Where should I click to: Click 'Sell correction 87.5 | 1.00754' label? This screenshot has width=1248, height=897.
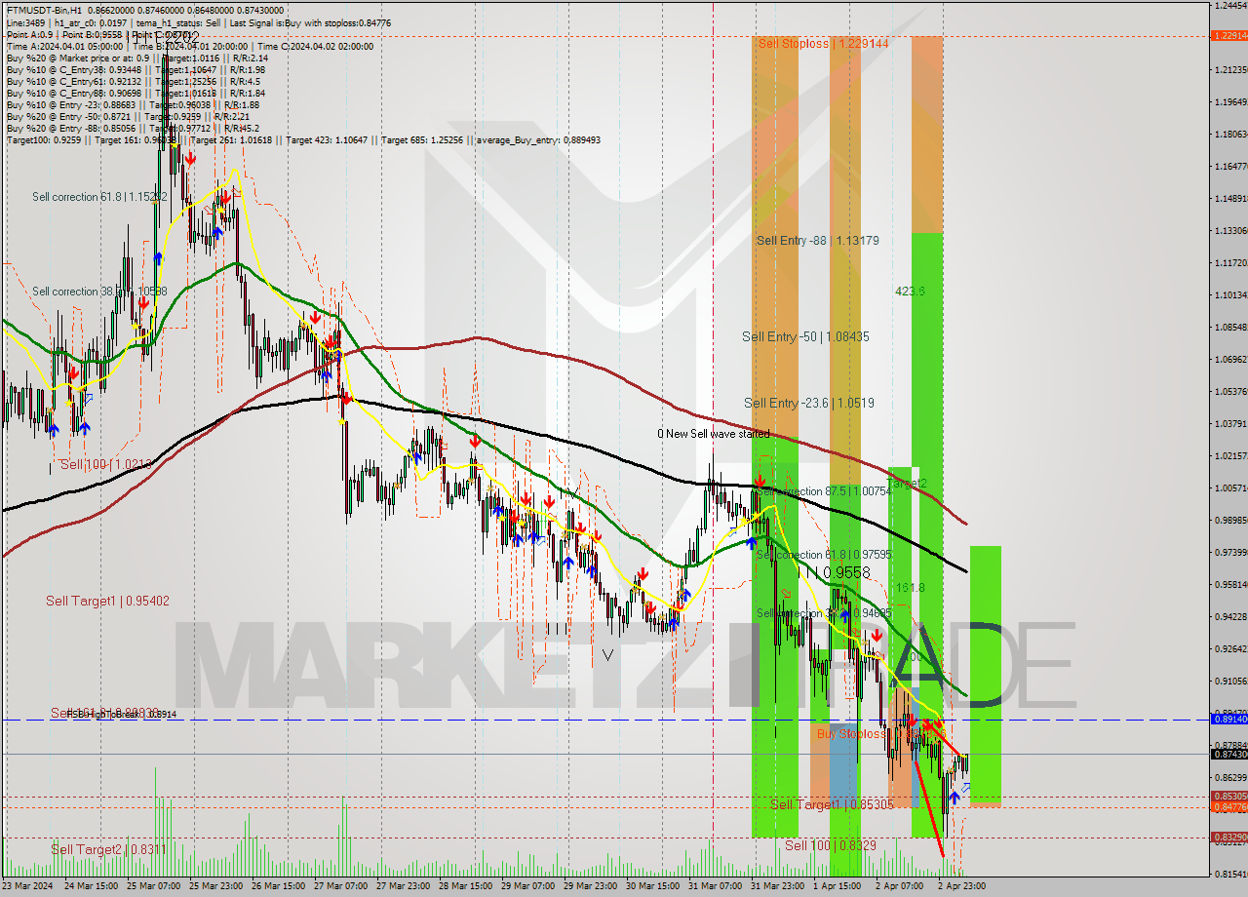click(x=825, y=491)
